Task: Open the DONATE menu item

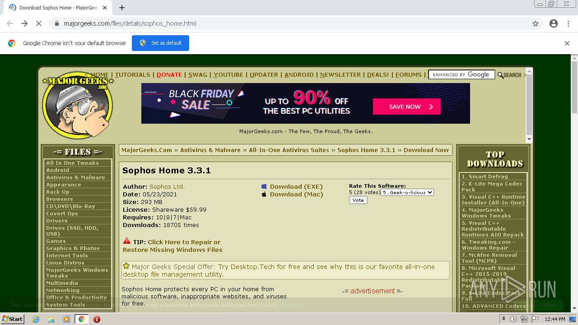Action: 169,75
